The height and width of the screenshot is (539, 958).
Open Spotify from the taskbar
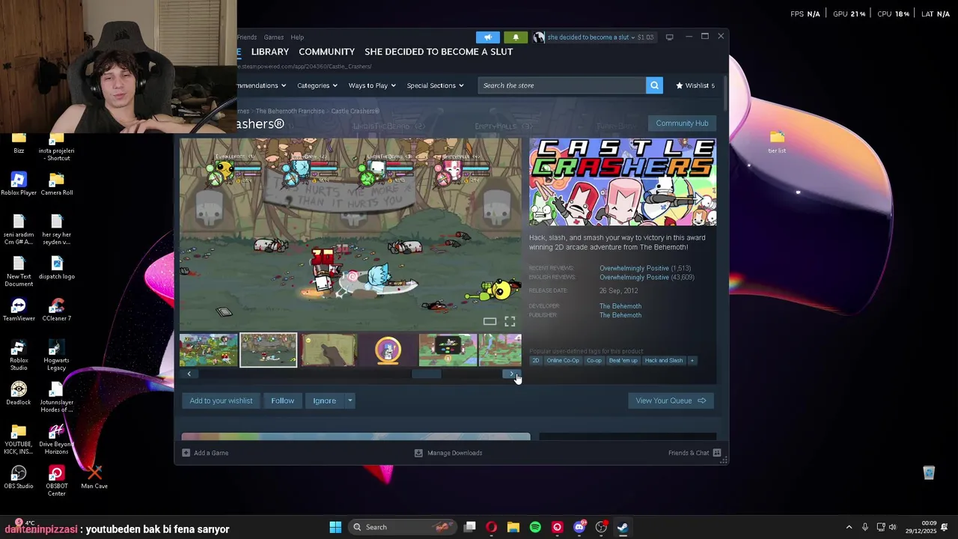point(535,527)
